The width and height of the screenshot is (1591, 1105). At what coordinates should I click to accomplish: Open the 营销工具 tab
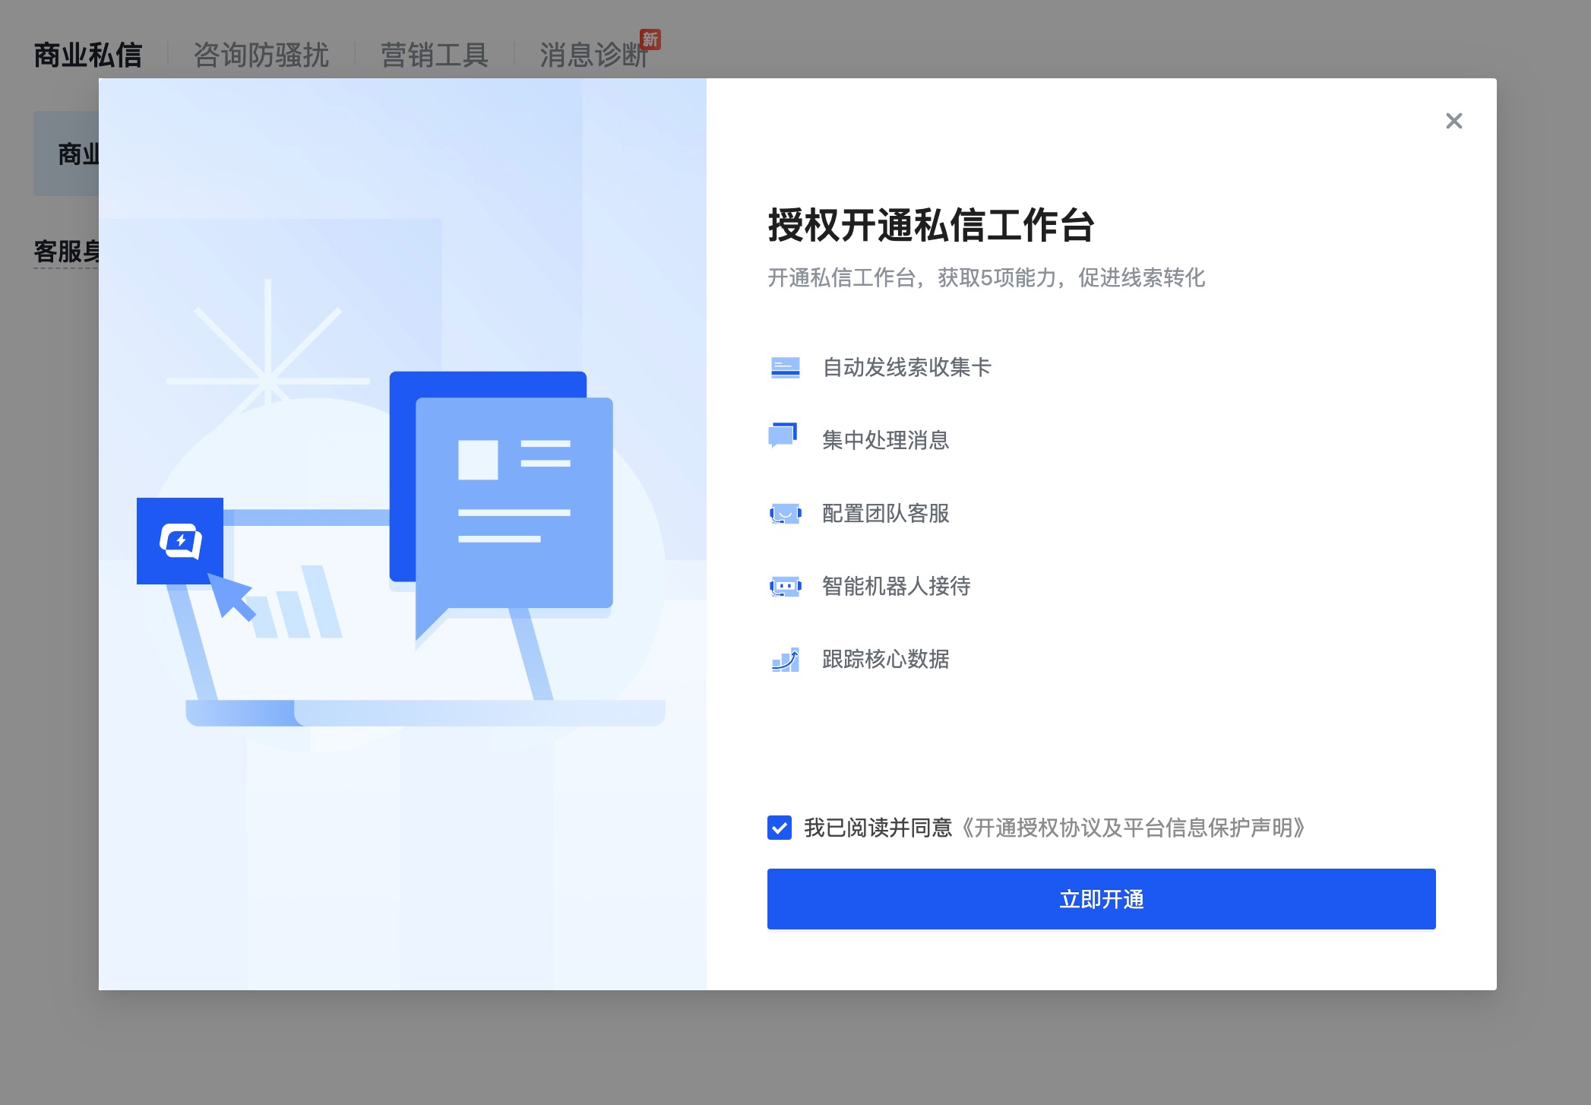point(434,53)
